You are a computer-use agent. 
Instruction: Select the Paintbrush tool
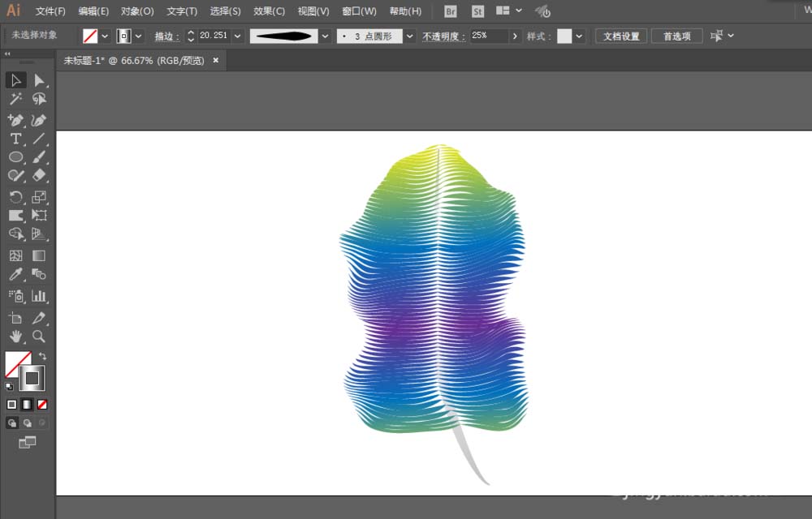click(39, 158)
